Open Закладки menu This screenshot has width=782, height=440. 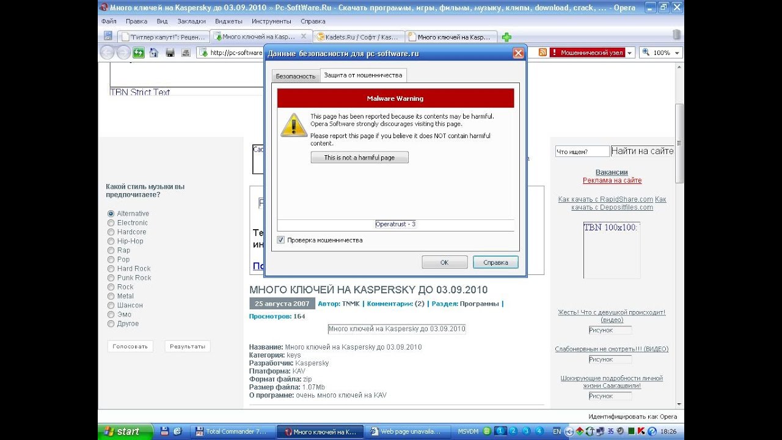pos(191,21)
